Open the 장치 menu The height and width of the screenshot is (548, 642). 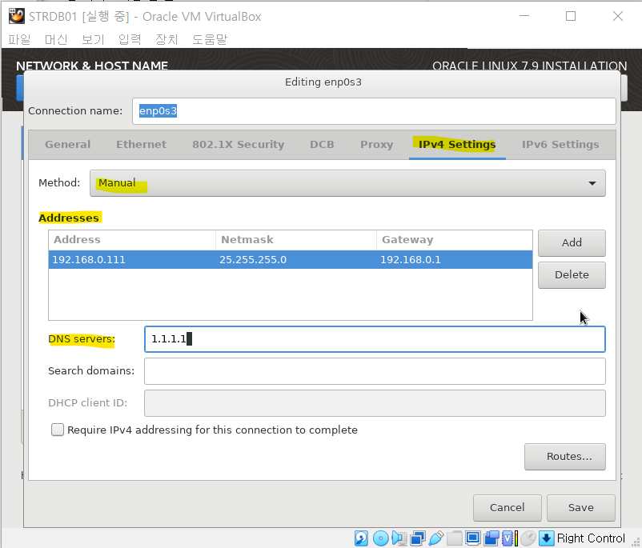(x=167, y=39)
